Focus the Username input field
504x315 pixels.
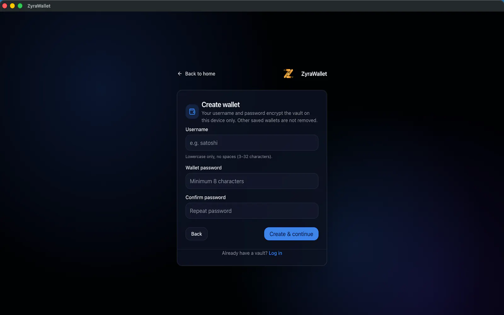click(252, 143)
